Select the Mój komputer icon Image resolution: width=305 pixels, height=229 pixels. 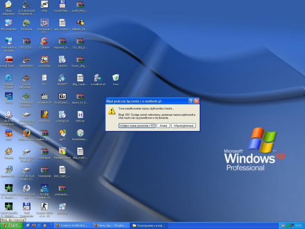coord(8,25)
